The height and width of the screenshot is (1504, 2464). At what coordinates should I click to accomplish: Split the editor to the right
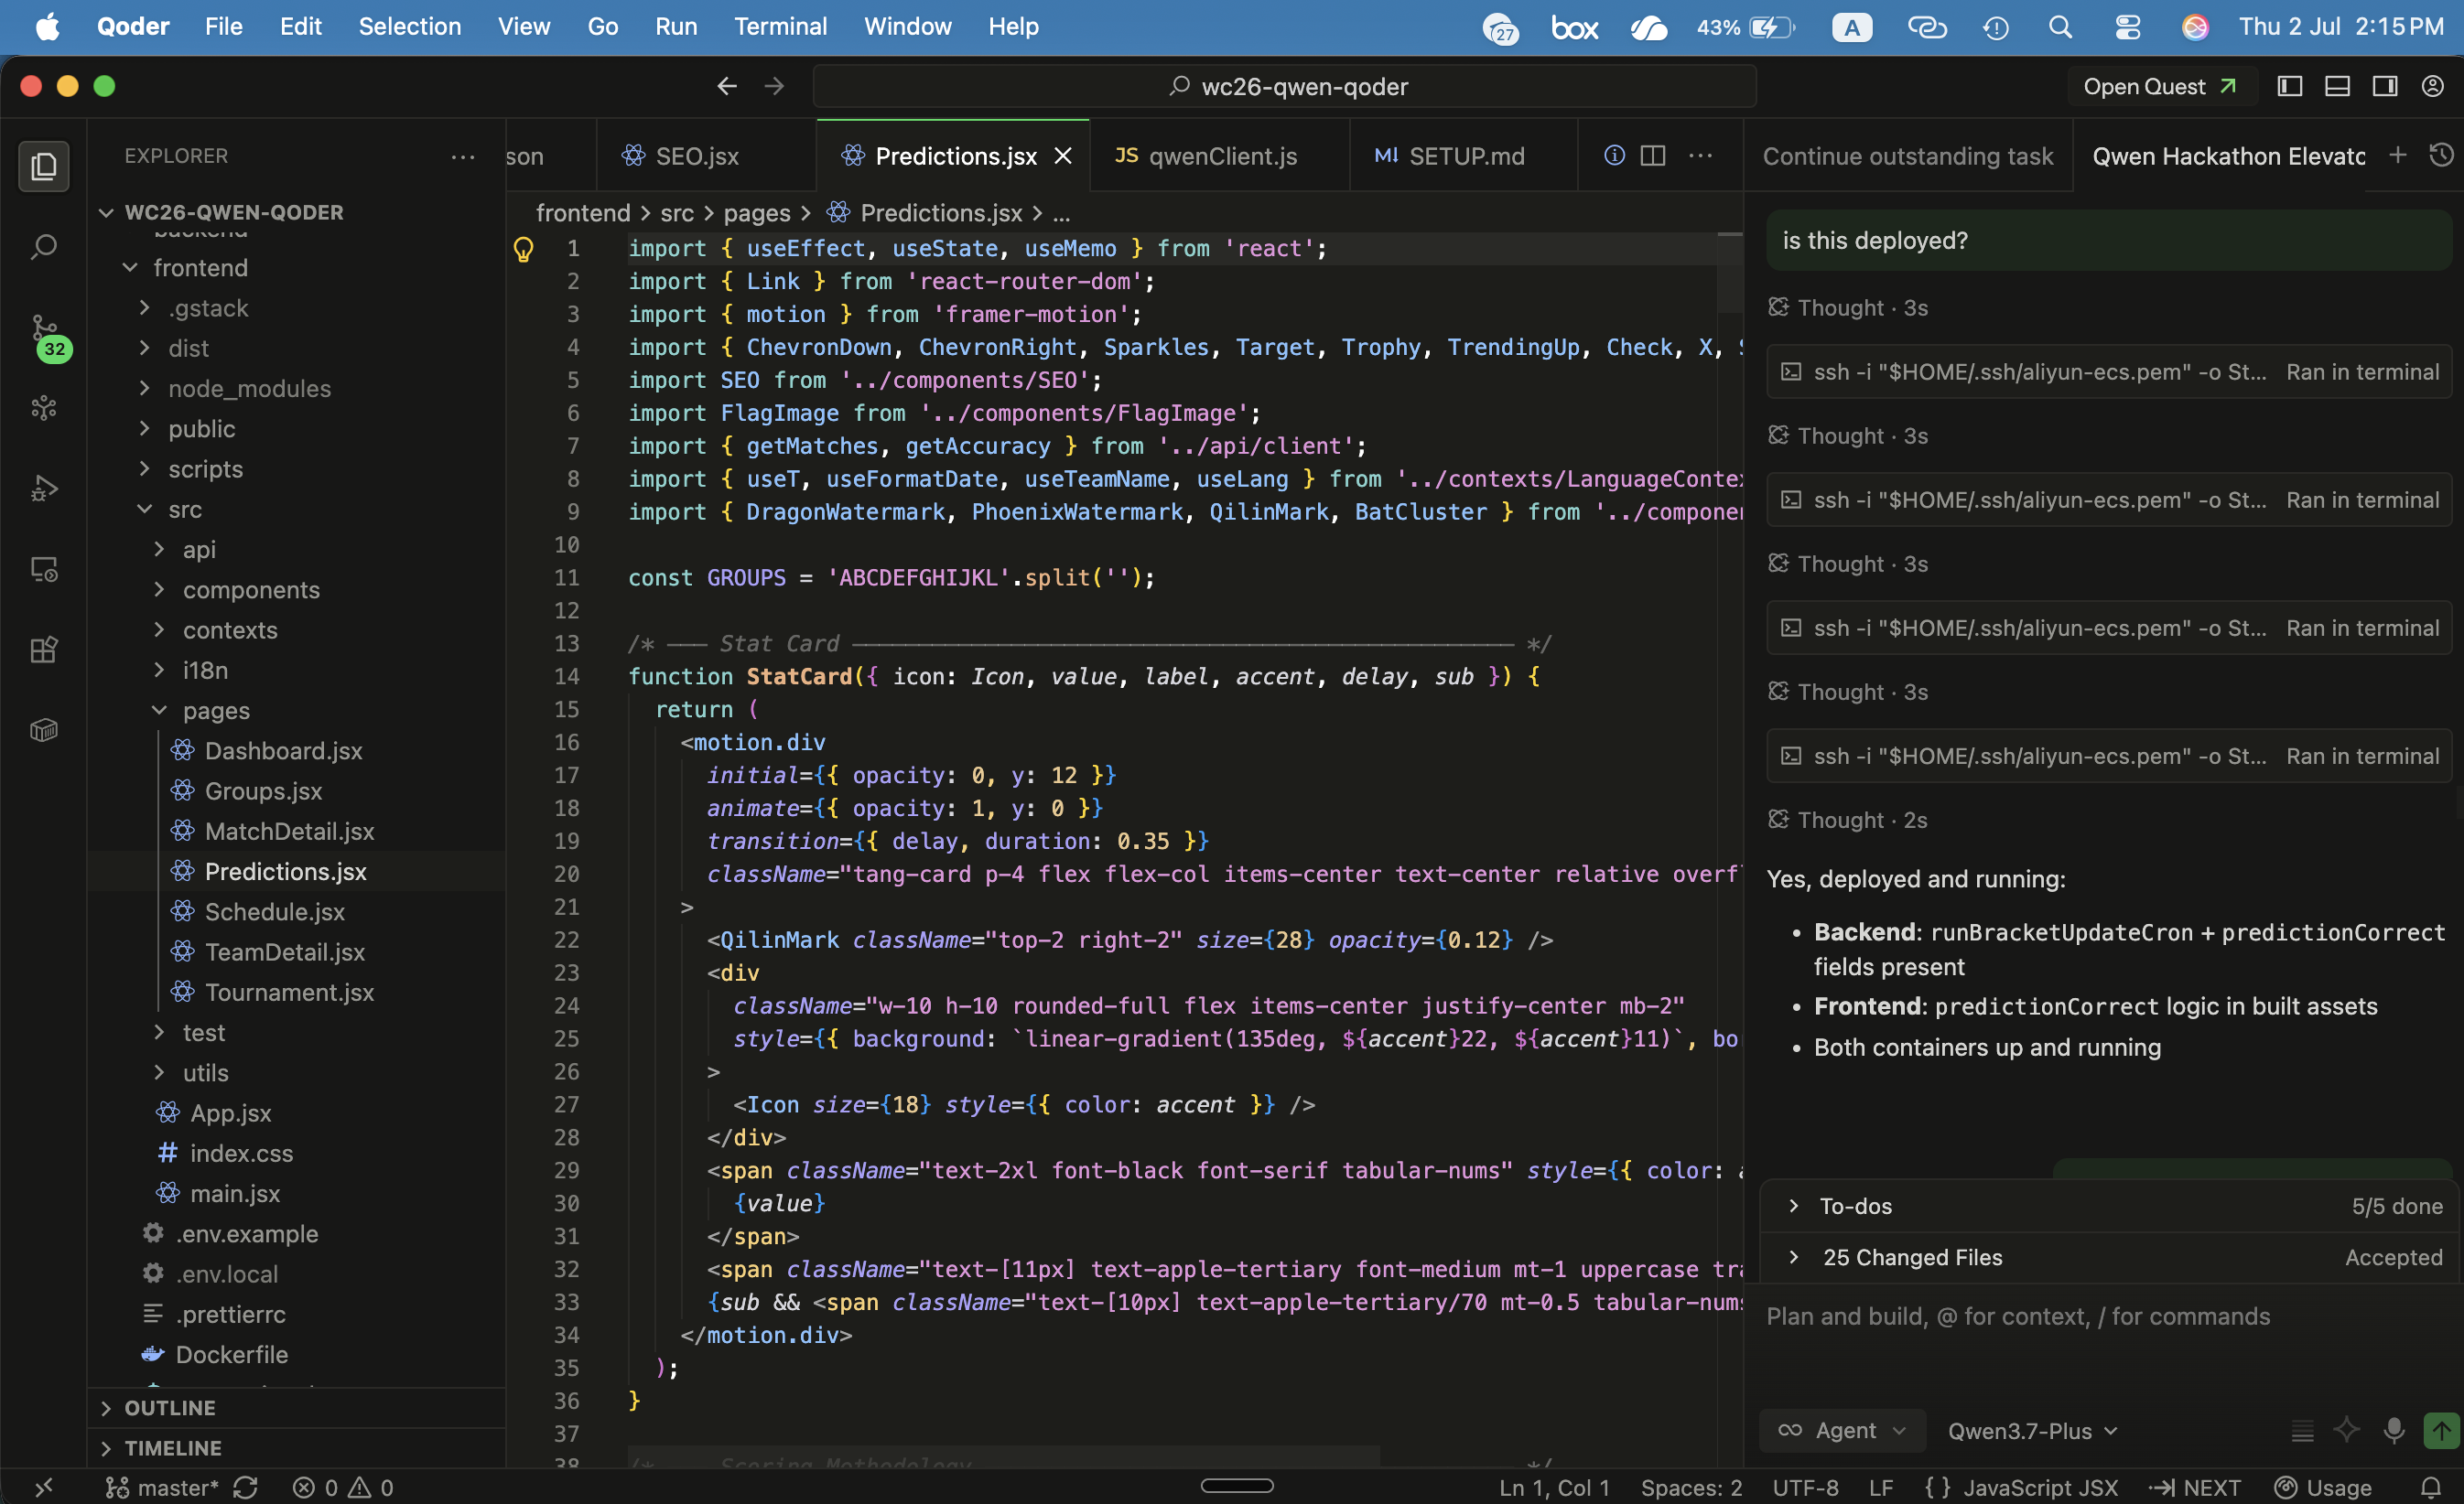[1653, 156]
